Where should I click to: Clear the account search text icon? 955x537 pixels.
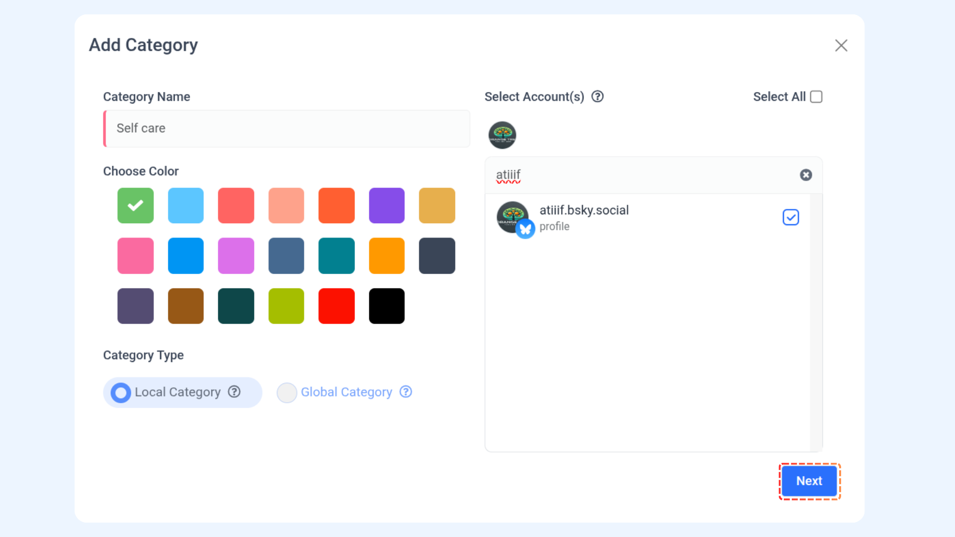coord(806,175)
